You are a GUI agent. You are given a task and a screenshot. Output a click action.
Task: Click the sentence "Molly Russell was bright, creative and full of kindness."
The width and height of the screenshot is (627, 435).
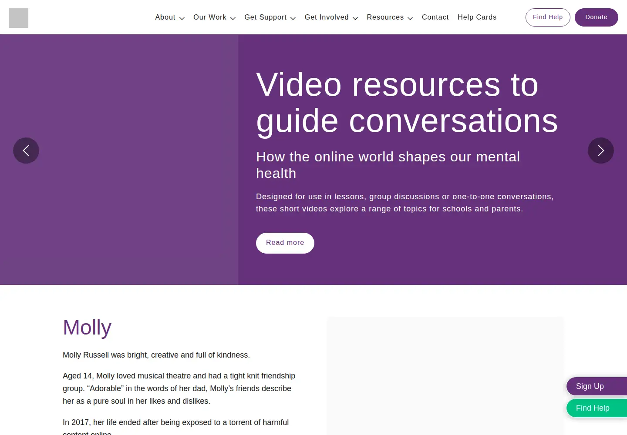(156, 355)
